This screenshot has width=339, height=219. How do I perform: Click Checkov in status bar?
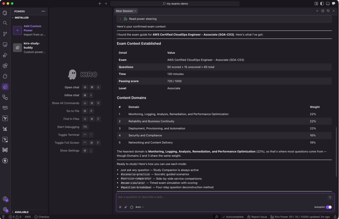click(42, 217)
